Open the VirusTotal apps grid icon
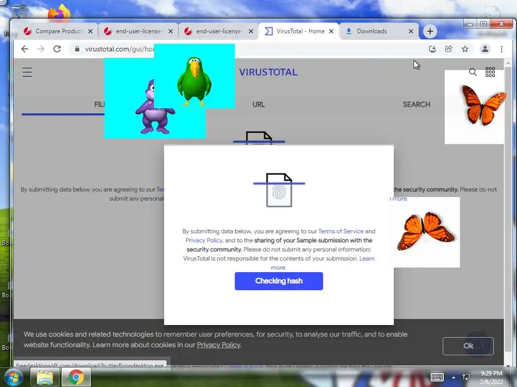This screenshot has height=387, width=517. (490, 72)
